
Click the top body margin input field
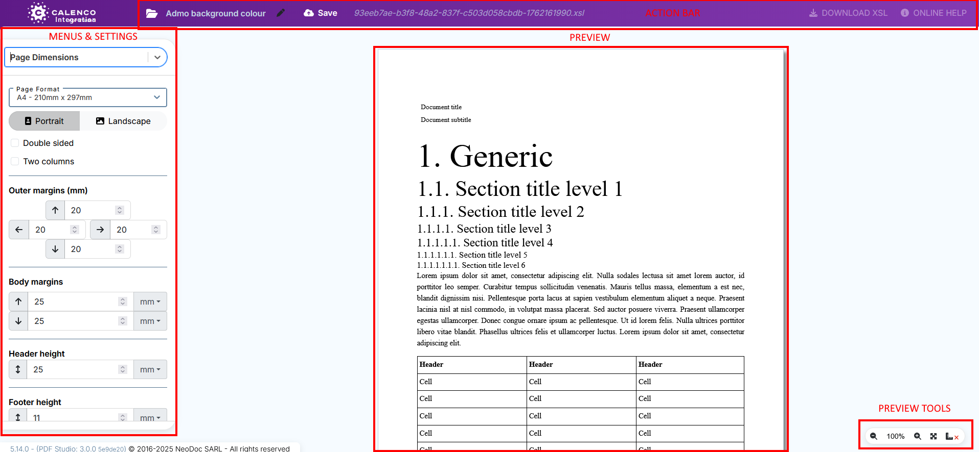(x=74, y=302)
